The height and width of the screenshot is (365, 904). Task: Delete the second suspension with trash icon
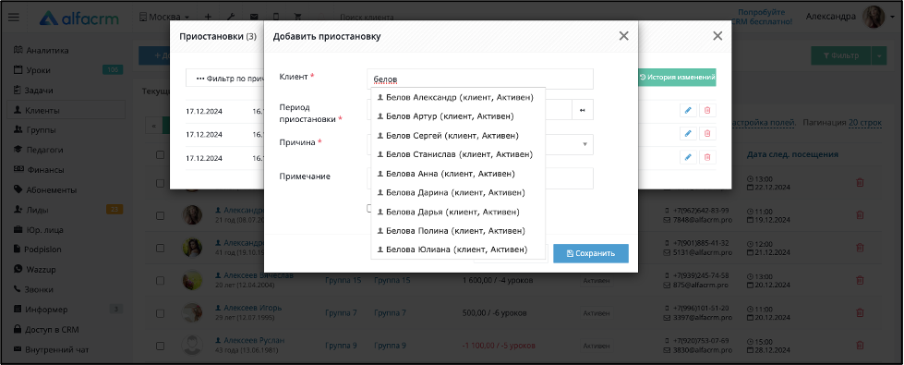click(x=707, y=134)
